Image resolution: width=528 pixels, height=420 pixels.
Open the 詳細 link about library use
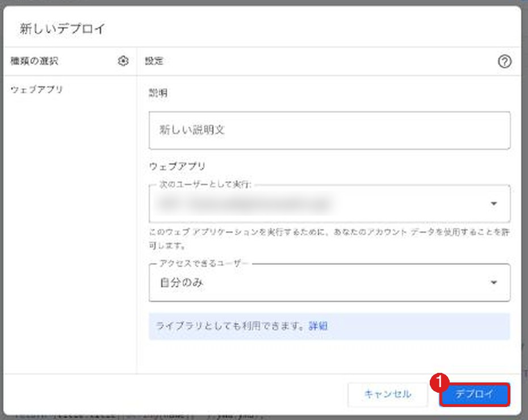(x=318, y=326)
